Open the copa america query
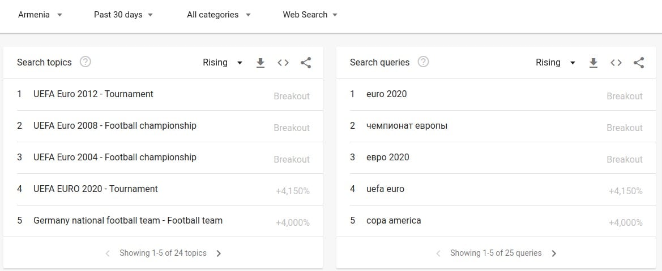 [394, 221]
